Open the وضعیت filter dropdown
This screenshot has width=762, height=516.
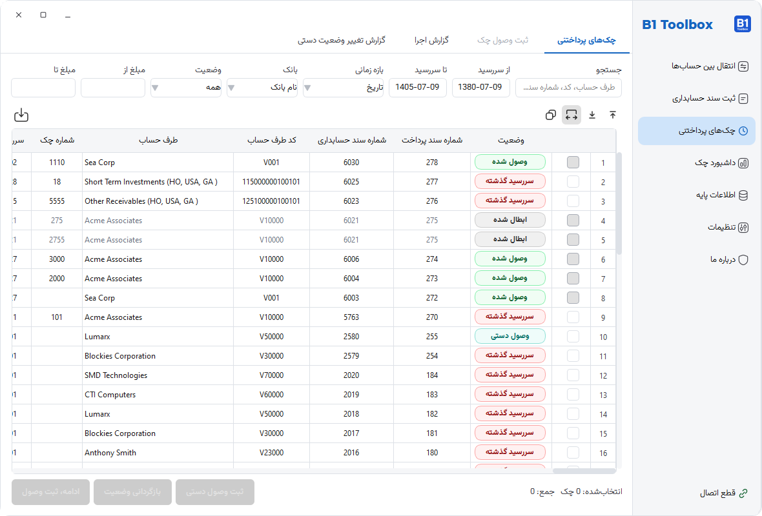pos(186,88)
